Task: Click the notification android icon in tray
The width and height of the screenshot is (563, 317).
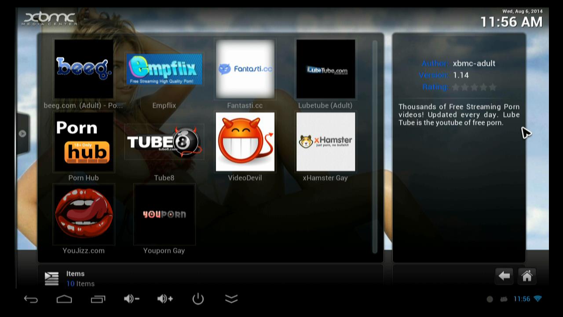Action: (504, 299)
